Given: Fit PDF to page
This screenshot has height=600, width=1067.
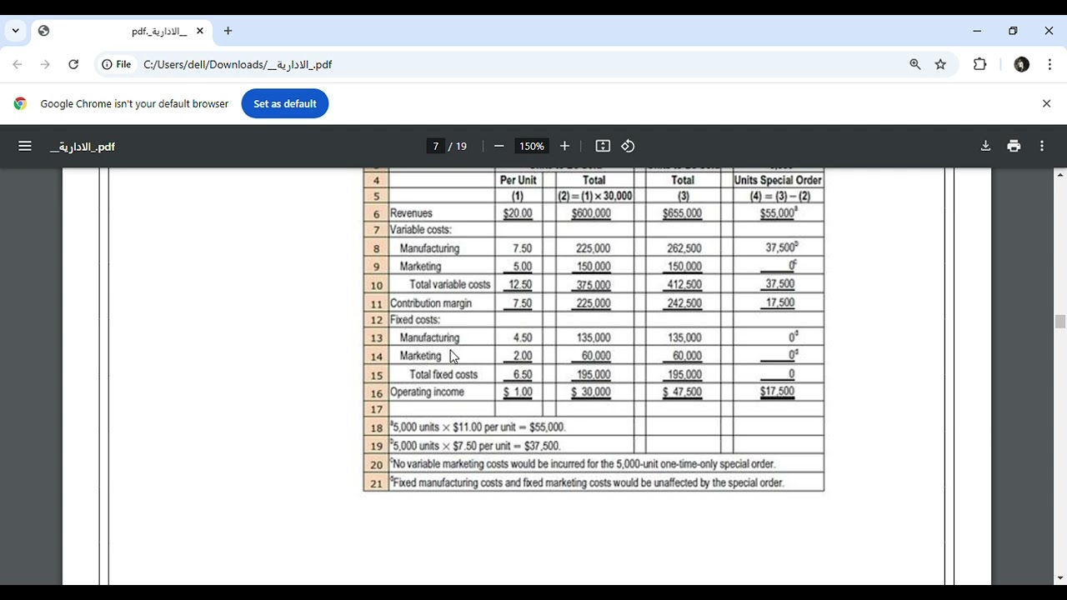Looking at the screenshot, I should 603,146.
